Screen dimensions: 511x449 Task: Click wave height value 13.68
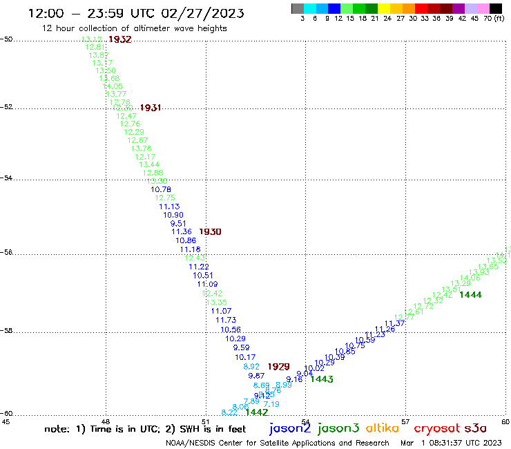(110, 79)
